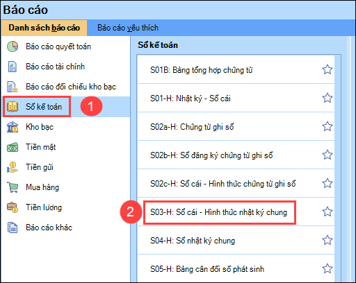The width and height of the screenshot is (356, 283).
Task: Open the Báo cáo đối chiếu kho bạc icon
Action: coord(13,87)
